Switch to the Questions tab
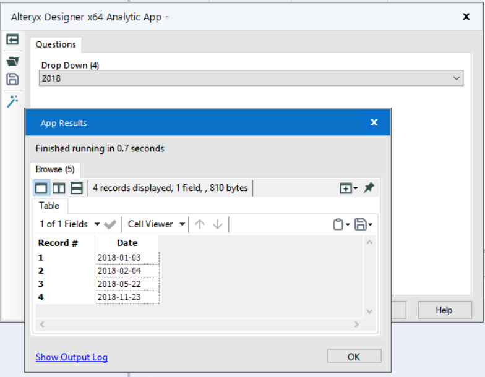The image size is (485, 377). pos(56,44)
